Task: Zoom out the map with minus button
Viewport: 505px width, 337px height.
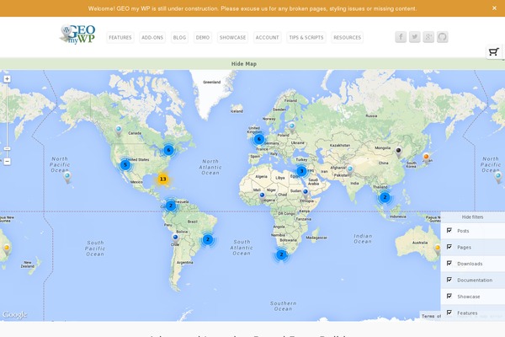Action: tap(7, 160)
